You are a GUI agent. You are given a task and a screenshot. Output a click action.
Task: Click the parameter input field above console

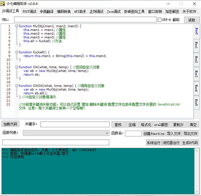[56, 142]
